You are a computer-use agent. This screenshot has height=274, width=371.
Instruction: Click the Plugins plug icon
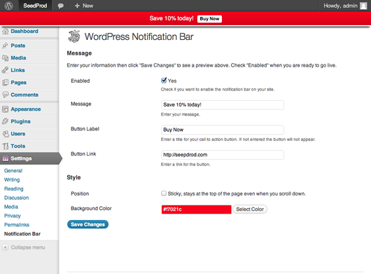5,121
